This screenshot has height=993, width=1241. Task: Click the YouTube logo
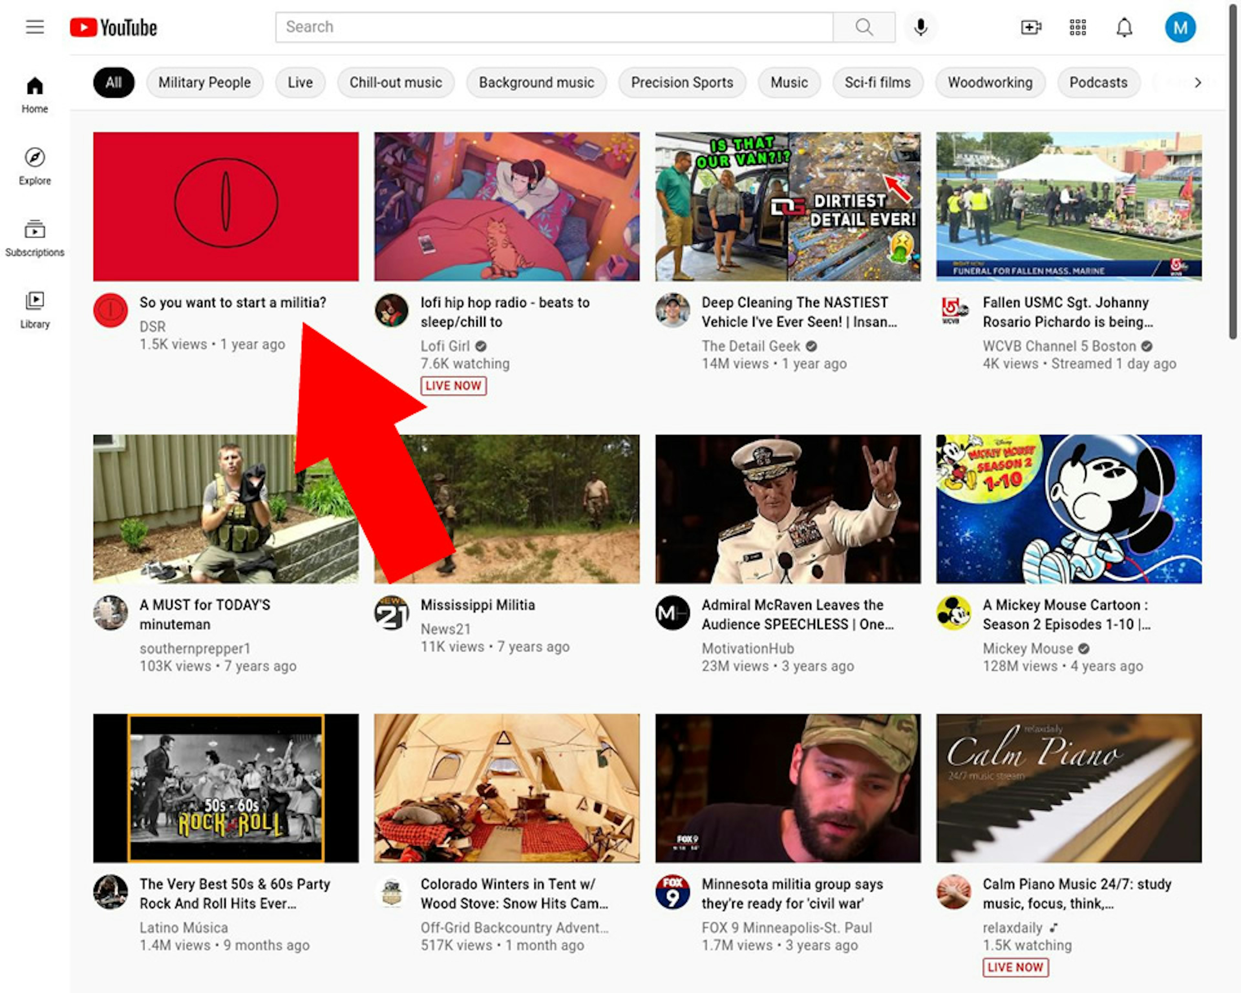(113, 27)
